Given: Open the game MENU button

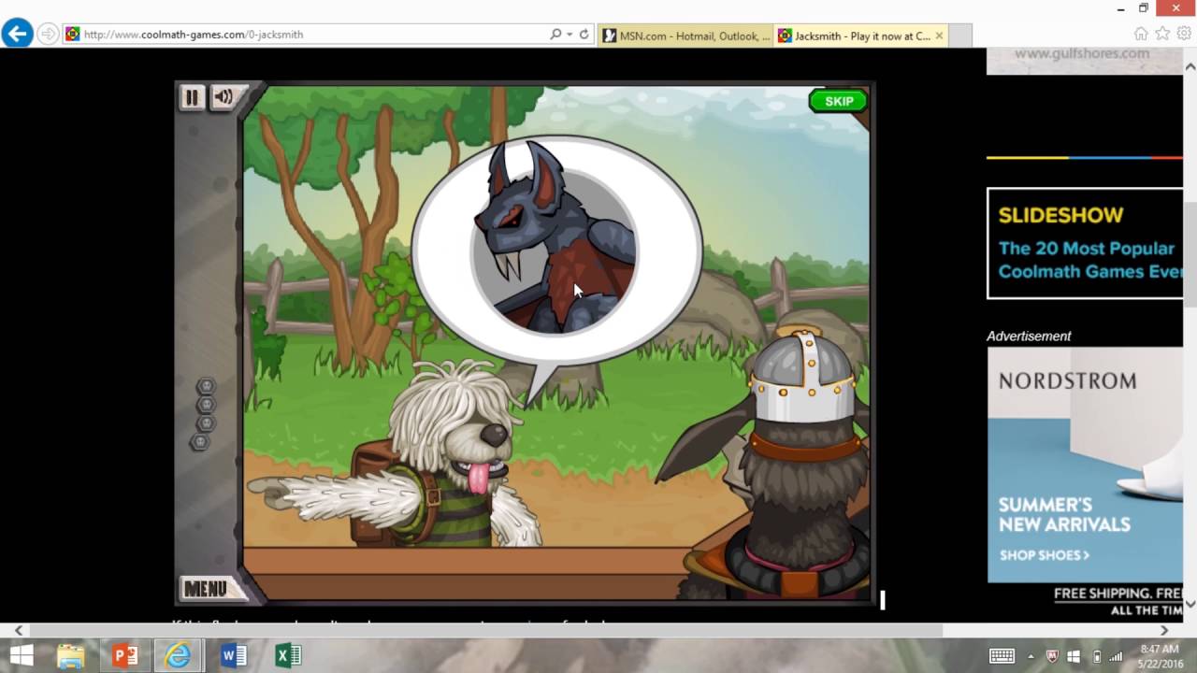Looking at the screenshot, I should tap(205, 589).
